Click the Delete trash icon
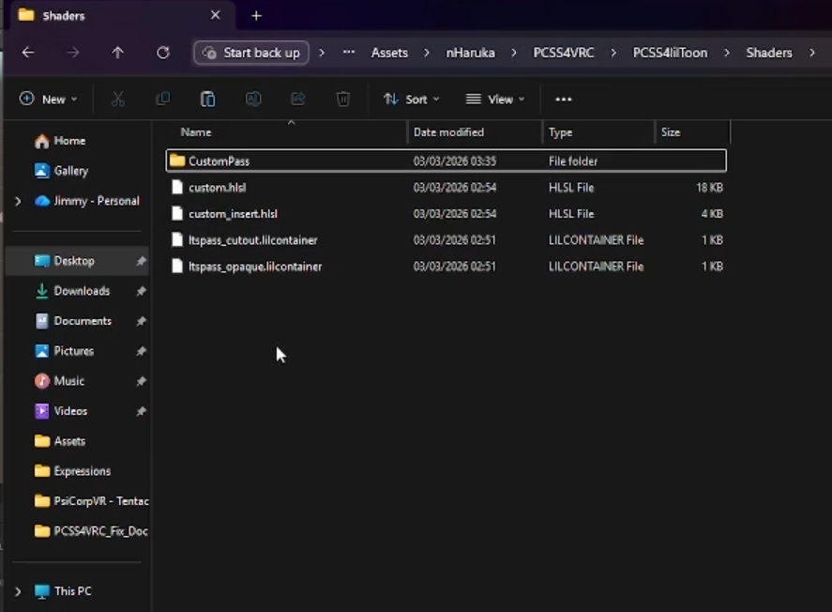The width and height of the screenshot is (832, 612). 343,99
